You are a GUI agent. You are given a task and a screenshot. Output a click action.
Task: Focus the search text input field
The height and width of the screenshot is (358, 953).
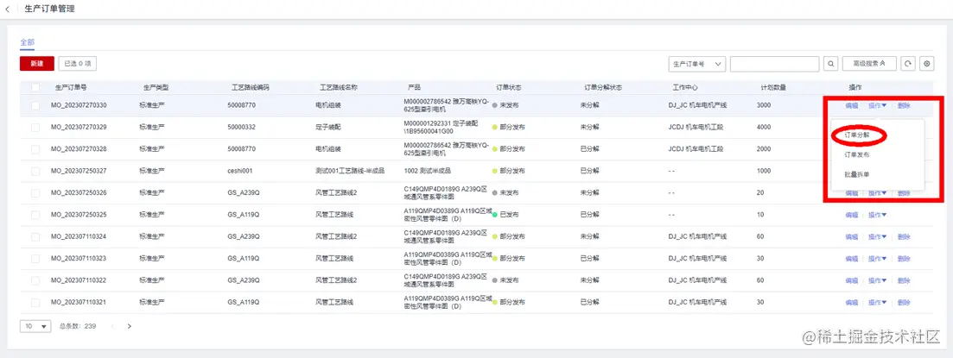(775, 64)
